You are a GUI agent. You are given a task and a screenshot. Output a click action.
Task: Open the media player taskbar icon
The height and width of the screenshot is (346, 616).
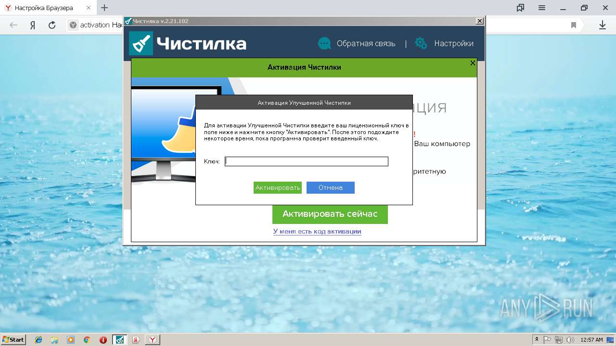(x=71, y=340)
